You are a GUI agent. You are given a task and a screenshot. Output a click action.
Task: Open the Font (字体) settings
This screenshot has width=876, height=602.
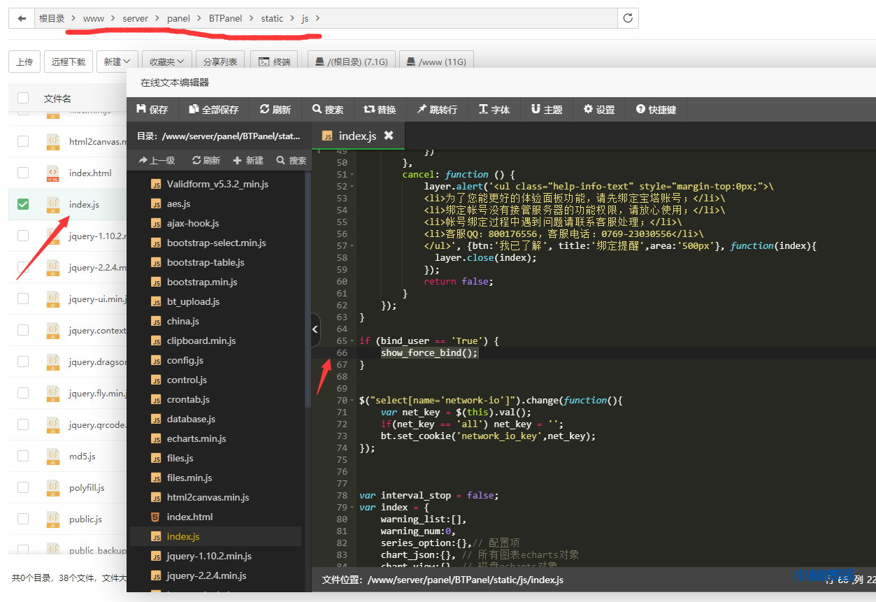[x=494, y=109]
